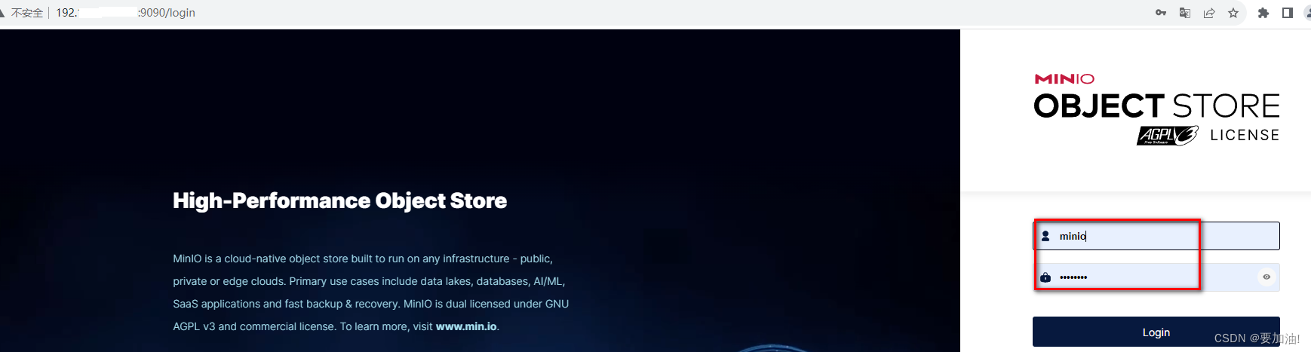Toggle the browser side panel icon
The width and height of the screenshot is (1311, 352).
1288,13
